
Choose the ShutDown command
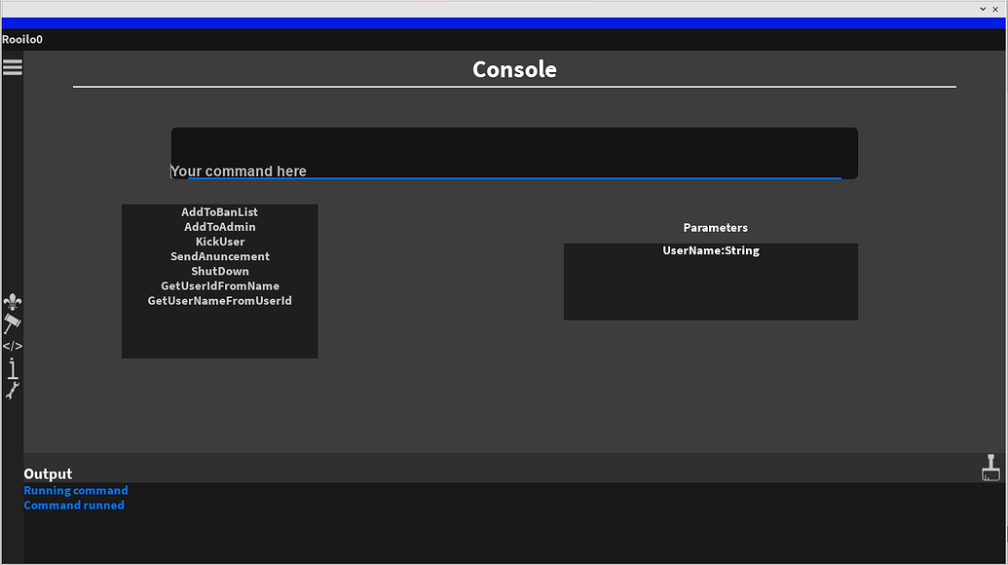pos(219,271)
